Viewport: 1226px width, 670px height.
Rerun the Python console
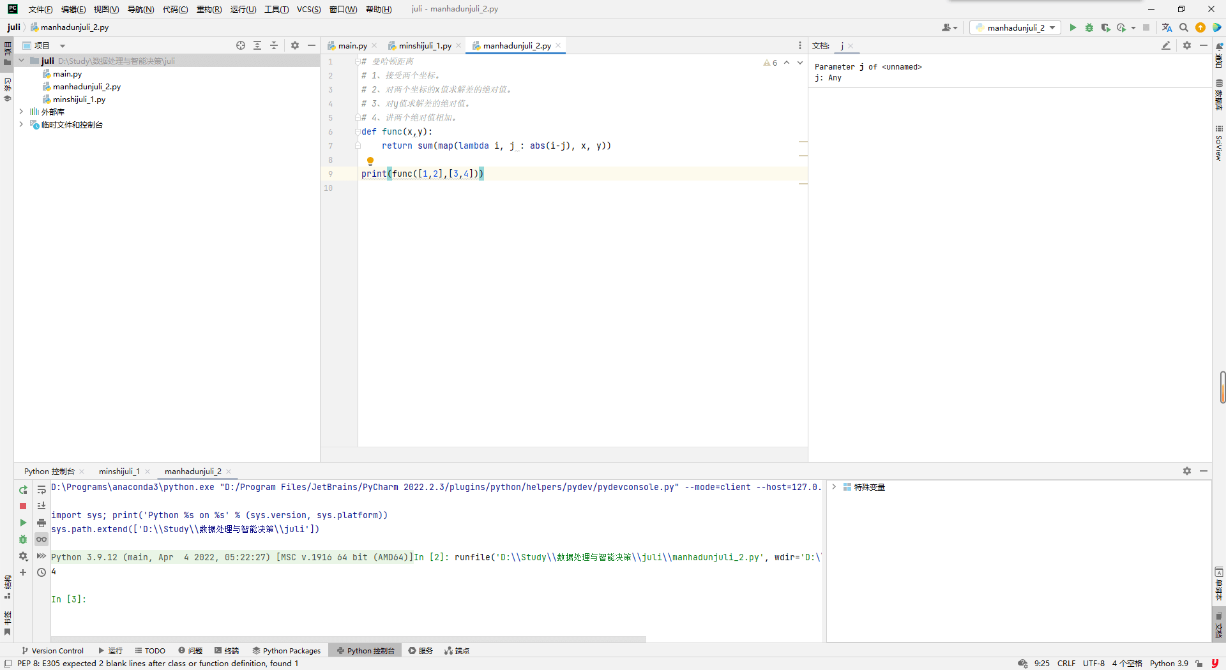tap(23, 489)
